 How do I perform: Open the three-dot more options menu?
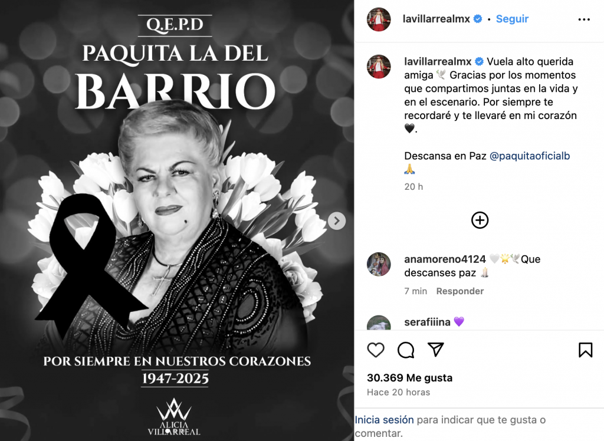pyautogui.click(x=584, y=19)
